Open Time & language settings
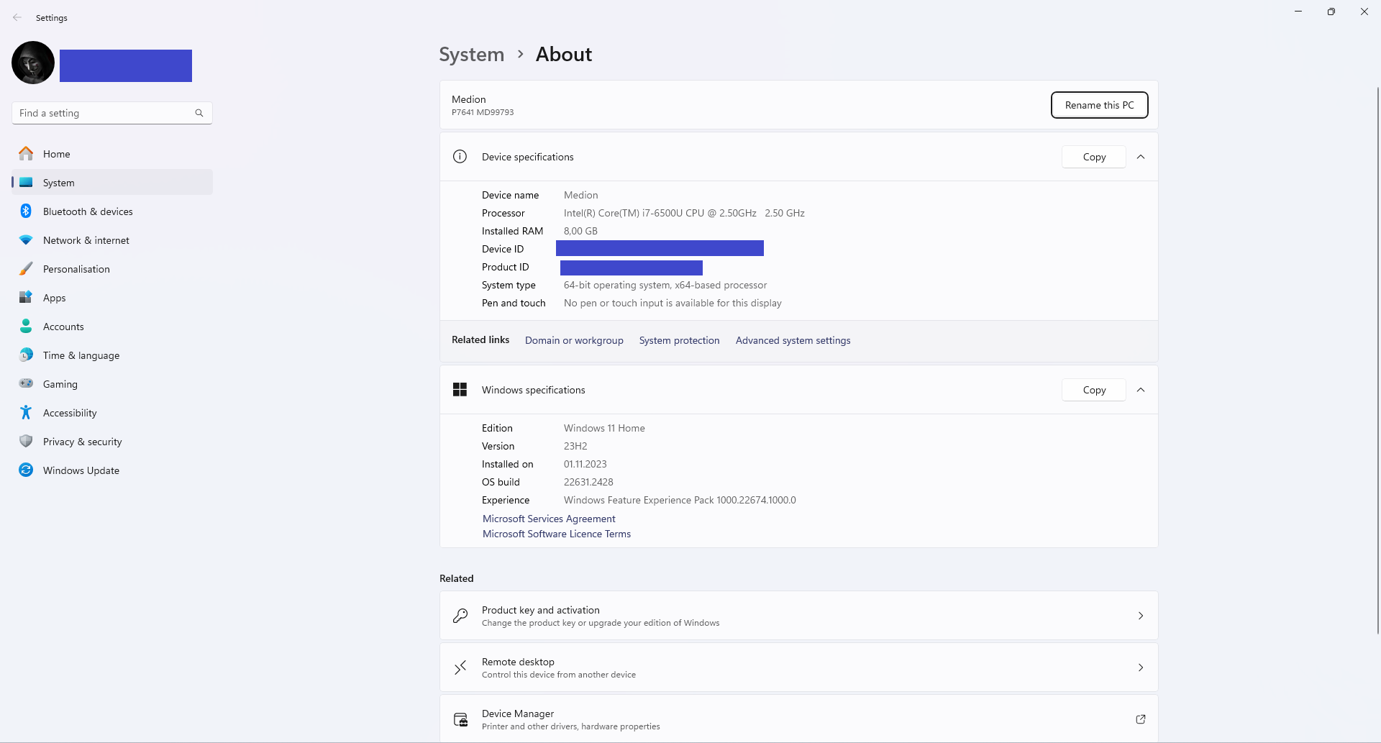This screenshot has height=743, width=1381. (x=112, y=355)
